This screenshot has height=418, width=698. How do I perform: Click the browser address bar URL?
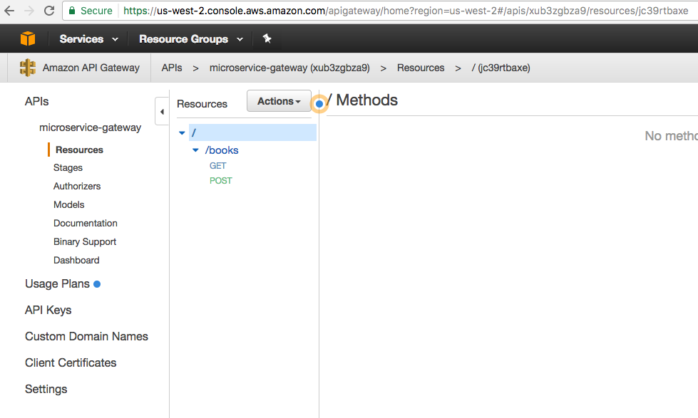[406, 11]
